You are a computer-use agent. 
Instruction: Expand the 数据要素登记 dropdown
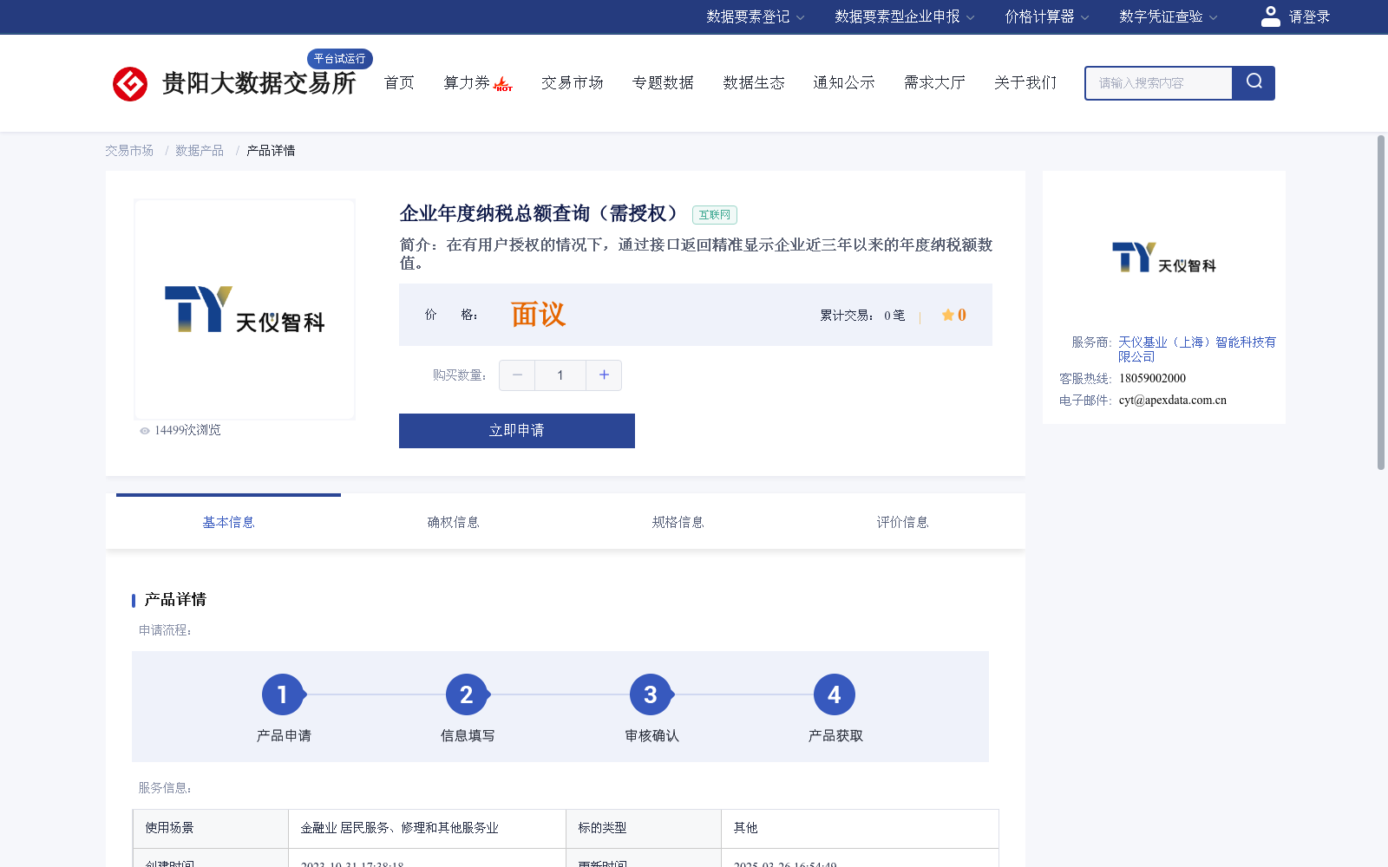pos(756,16)
